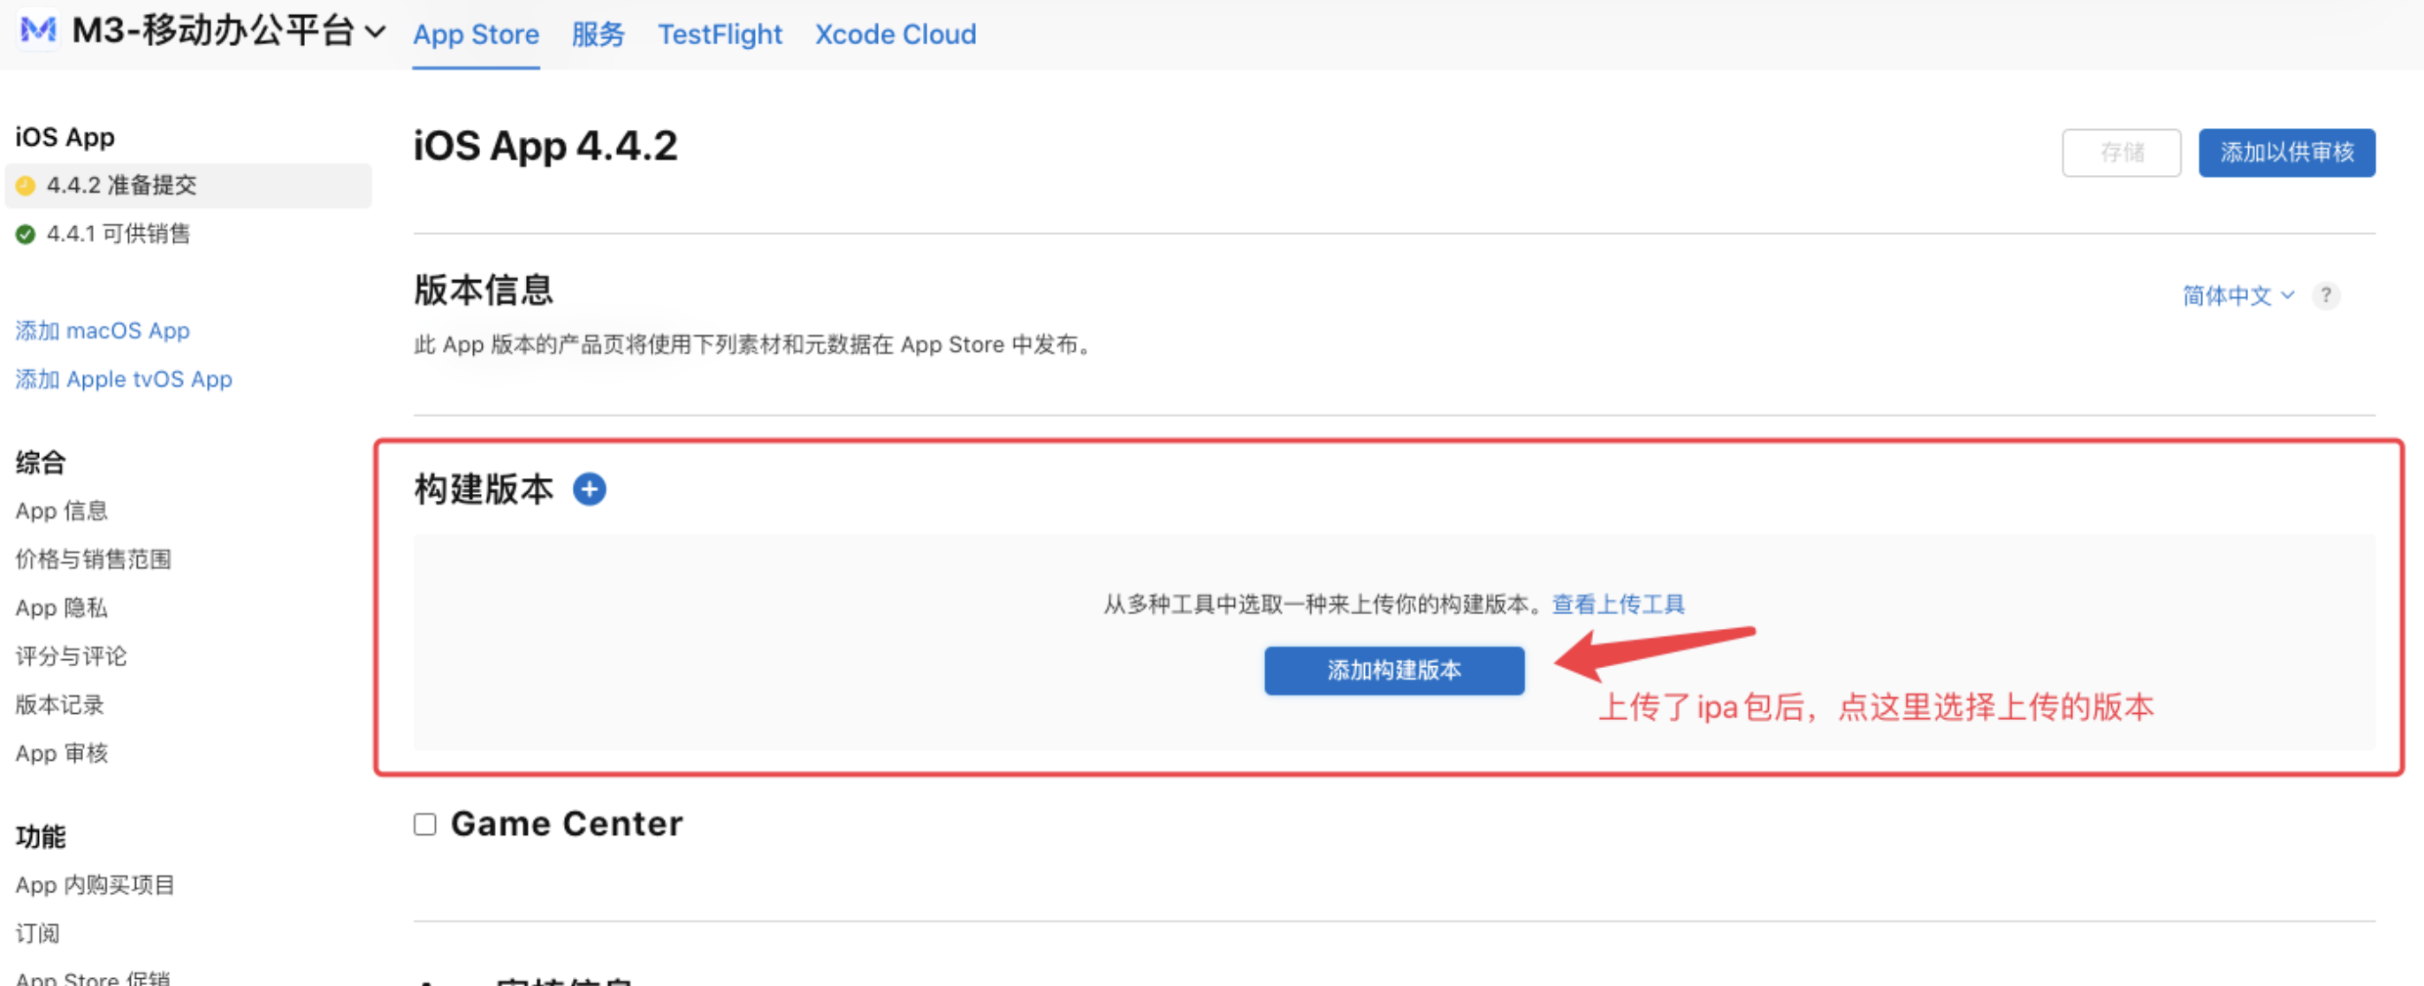Go to the 服务 tab
This screenshot has height=986, width=2424.
(598, 34)
